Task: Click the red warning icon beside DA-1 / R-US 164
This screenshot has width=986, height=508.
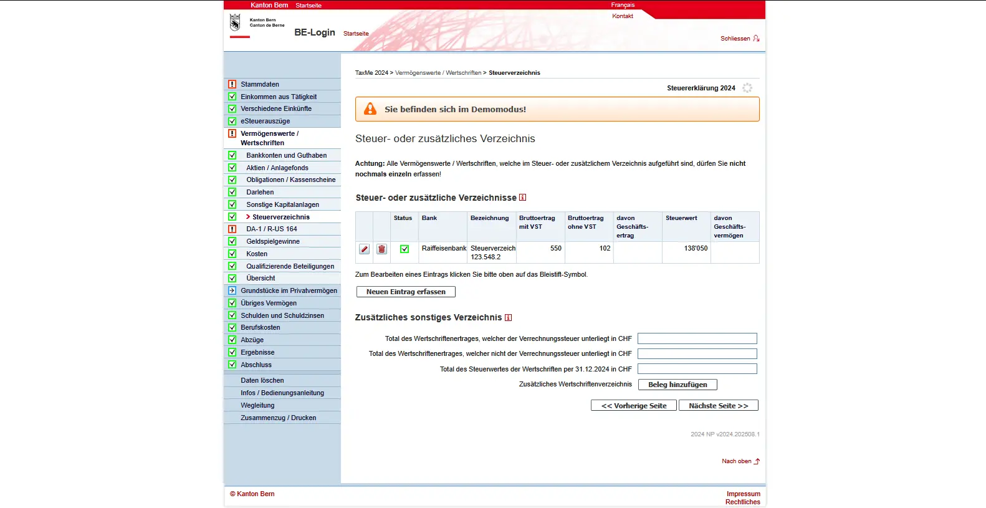Action: [x=232, y=229]
